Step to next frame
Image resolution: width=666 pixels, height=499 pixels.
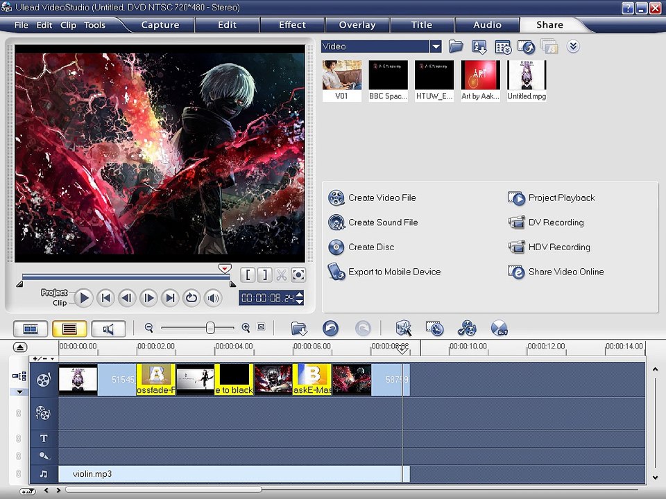coord(148,298)
